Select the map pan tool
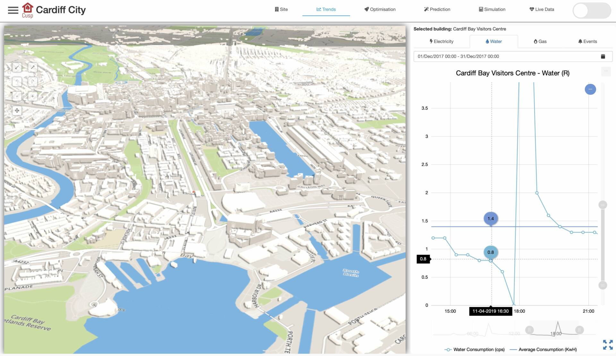This screenshot has height=356, width=616. [17, 110]
